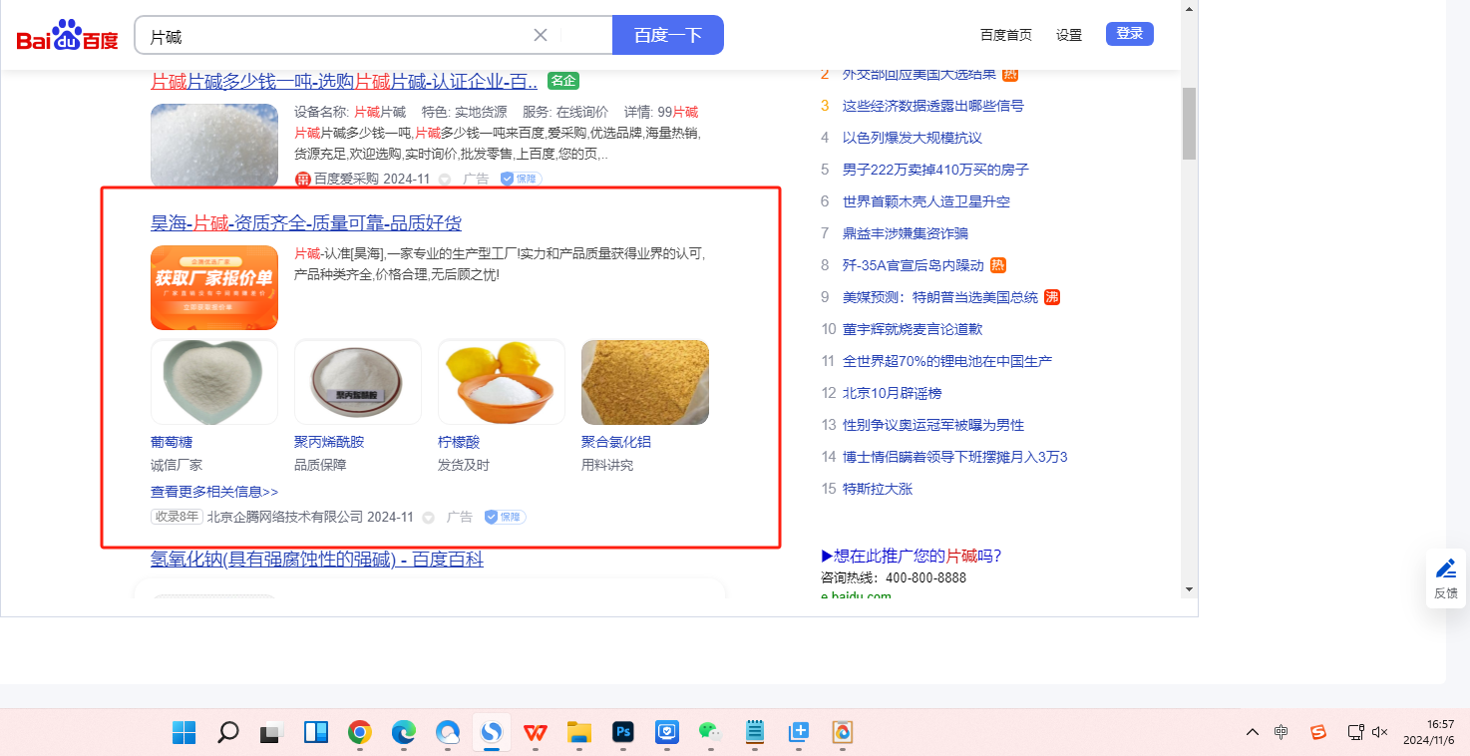Open hot search 全世界超70%的锂电池在中国生产
This screenshot has height=756, width=1470.
[947, 361]
